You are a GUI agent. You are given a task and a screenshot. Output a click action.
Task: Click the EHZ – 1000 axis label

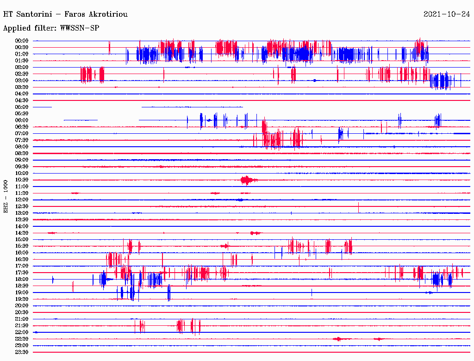pos(6,197)
